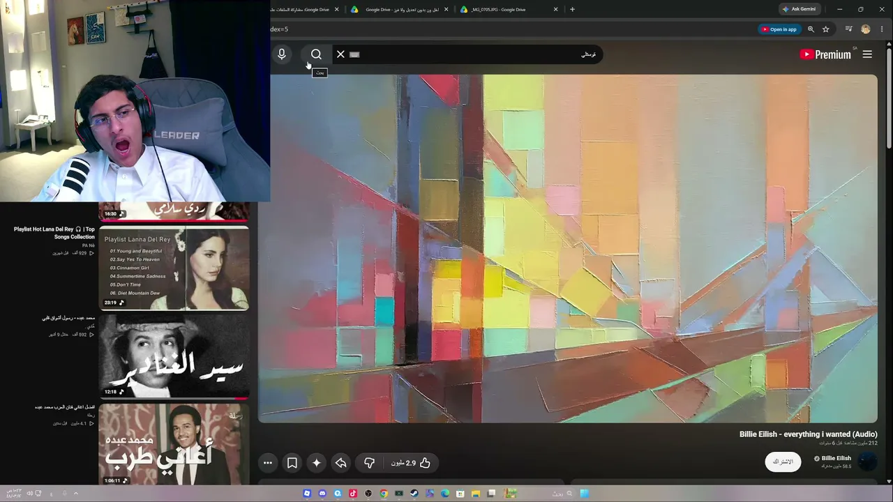Clear the YouTube search box text
The width and height of the screenshot is (893, 502).
(x=340, y=54)
